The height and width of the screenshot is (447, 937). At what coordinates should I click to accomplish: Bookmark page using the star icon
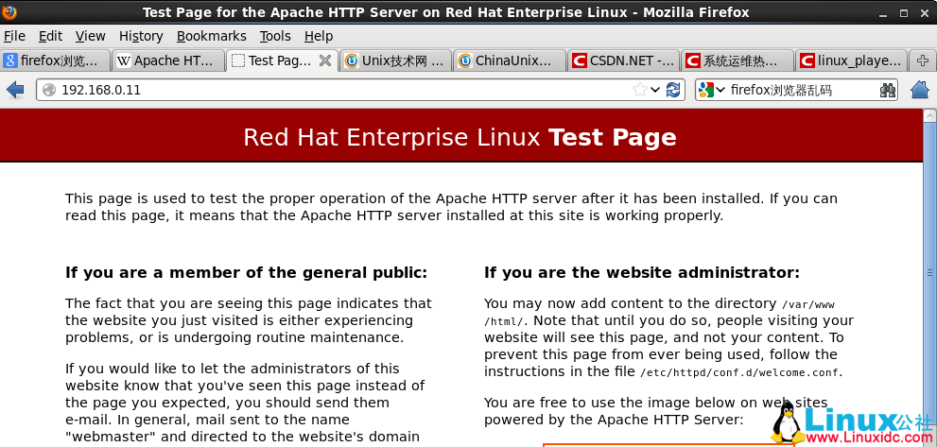639,90
